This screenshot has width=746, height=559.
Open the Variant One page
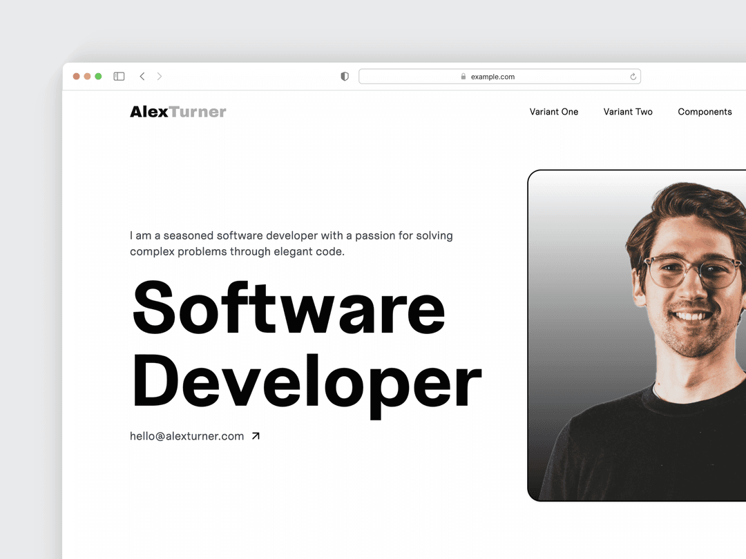554,111
